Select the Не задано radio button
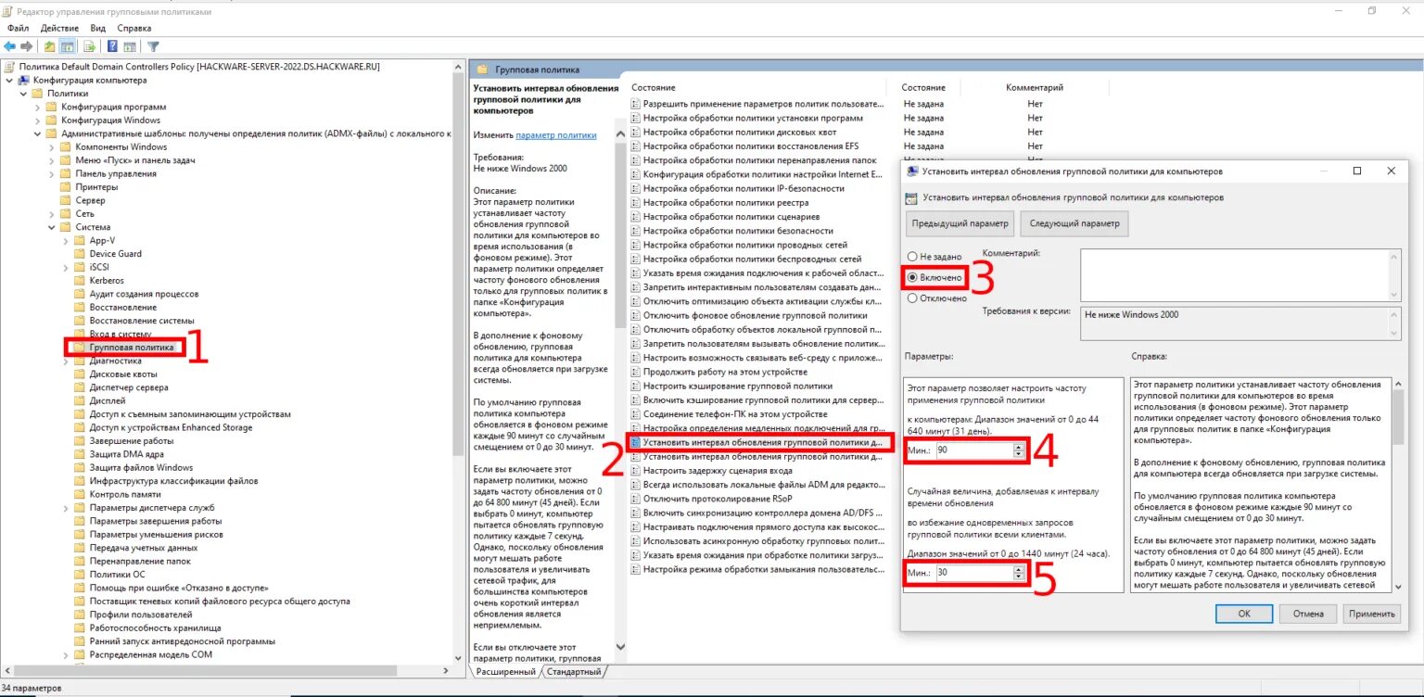 (911, 257)
